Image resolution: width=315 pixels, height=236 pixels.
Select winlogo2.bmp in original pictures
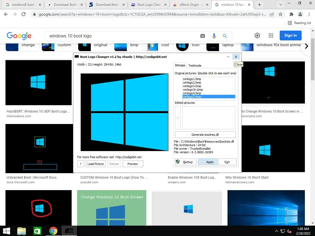[209, 82]
